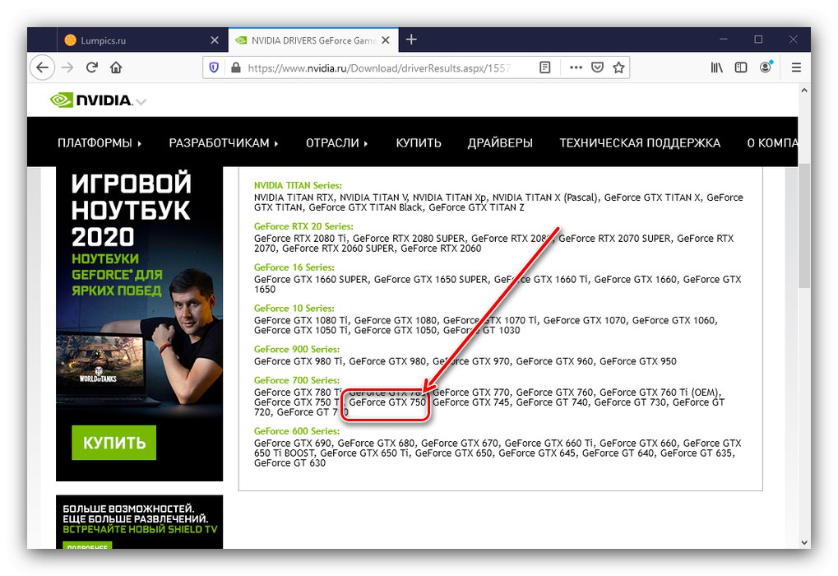Open page actions three-dot menu
Image resolution: width=838 pixels, height=576 pixels.
576,67
